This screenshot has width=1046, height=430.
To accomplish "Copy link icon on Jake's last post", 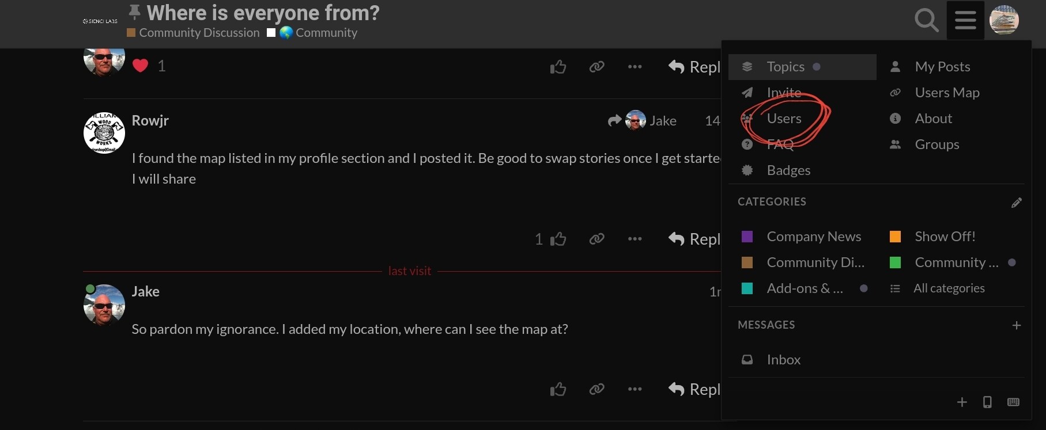I will tap(596, 389).
